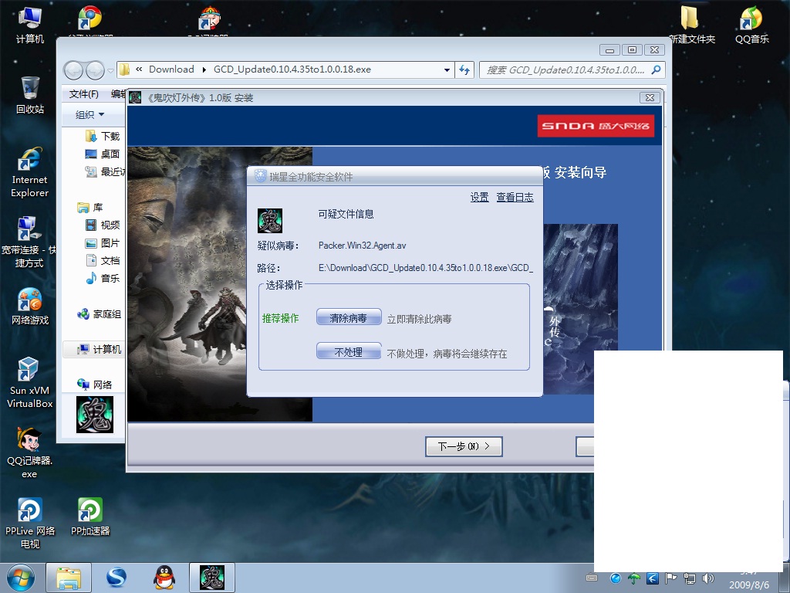
Task: Expand the address bar history dropdown
Action: [x=447, y=70]
